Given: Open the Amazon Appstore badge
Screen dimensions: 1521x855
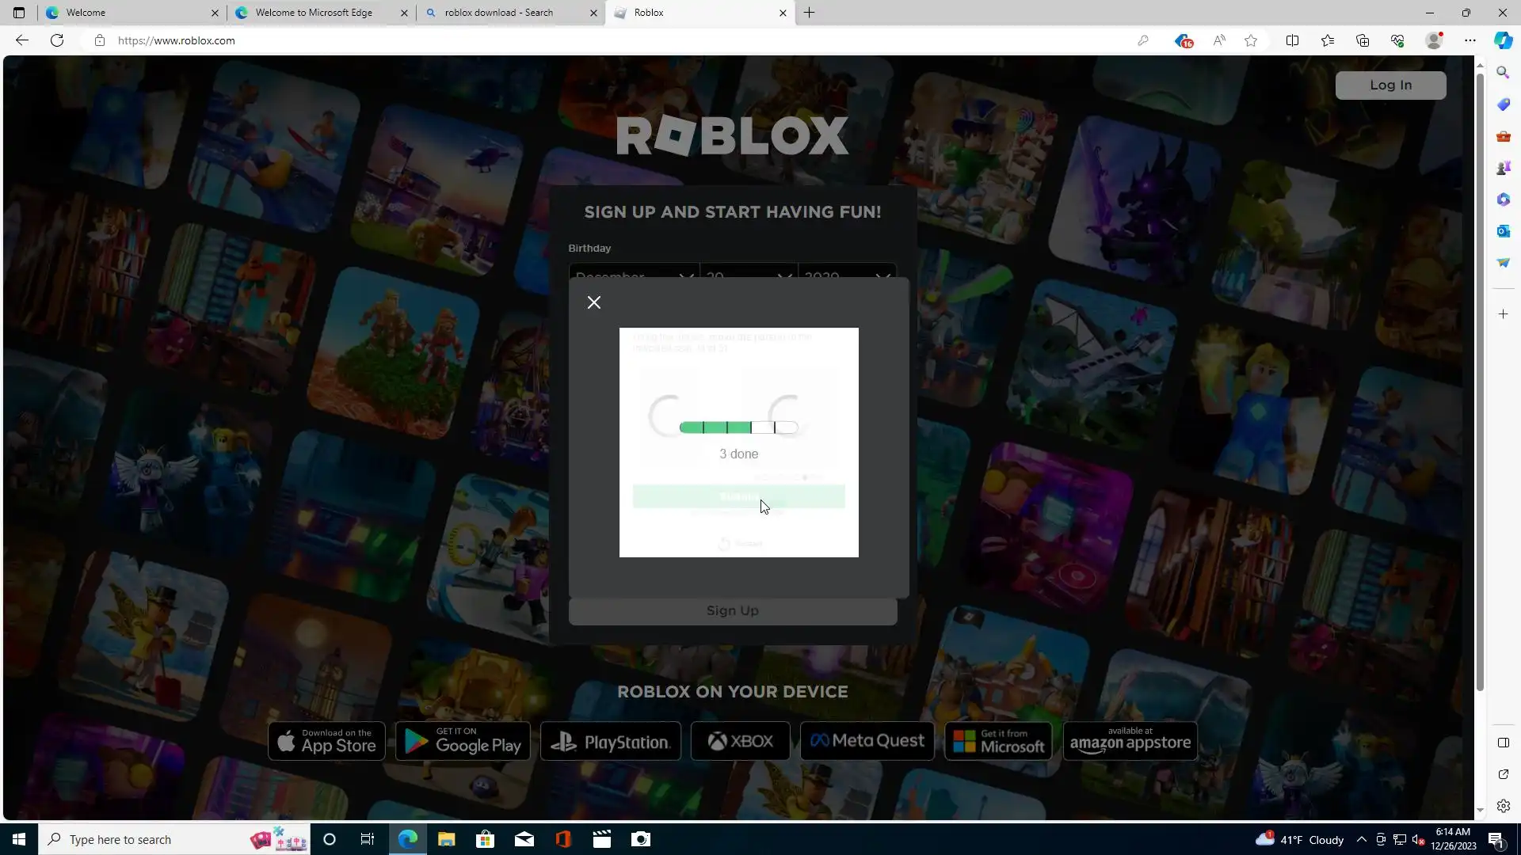Looking at the screenshot, I should pyautogui.click(x=1130, y=741).
